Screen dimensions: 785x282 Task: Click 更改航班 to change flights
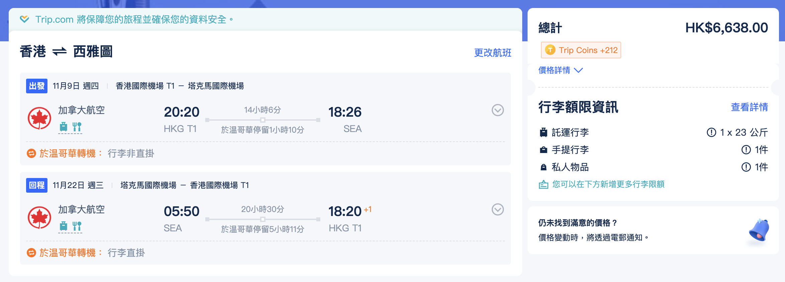point(492,53)
